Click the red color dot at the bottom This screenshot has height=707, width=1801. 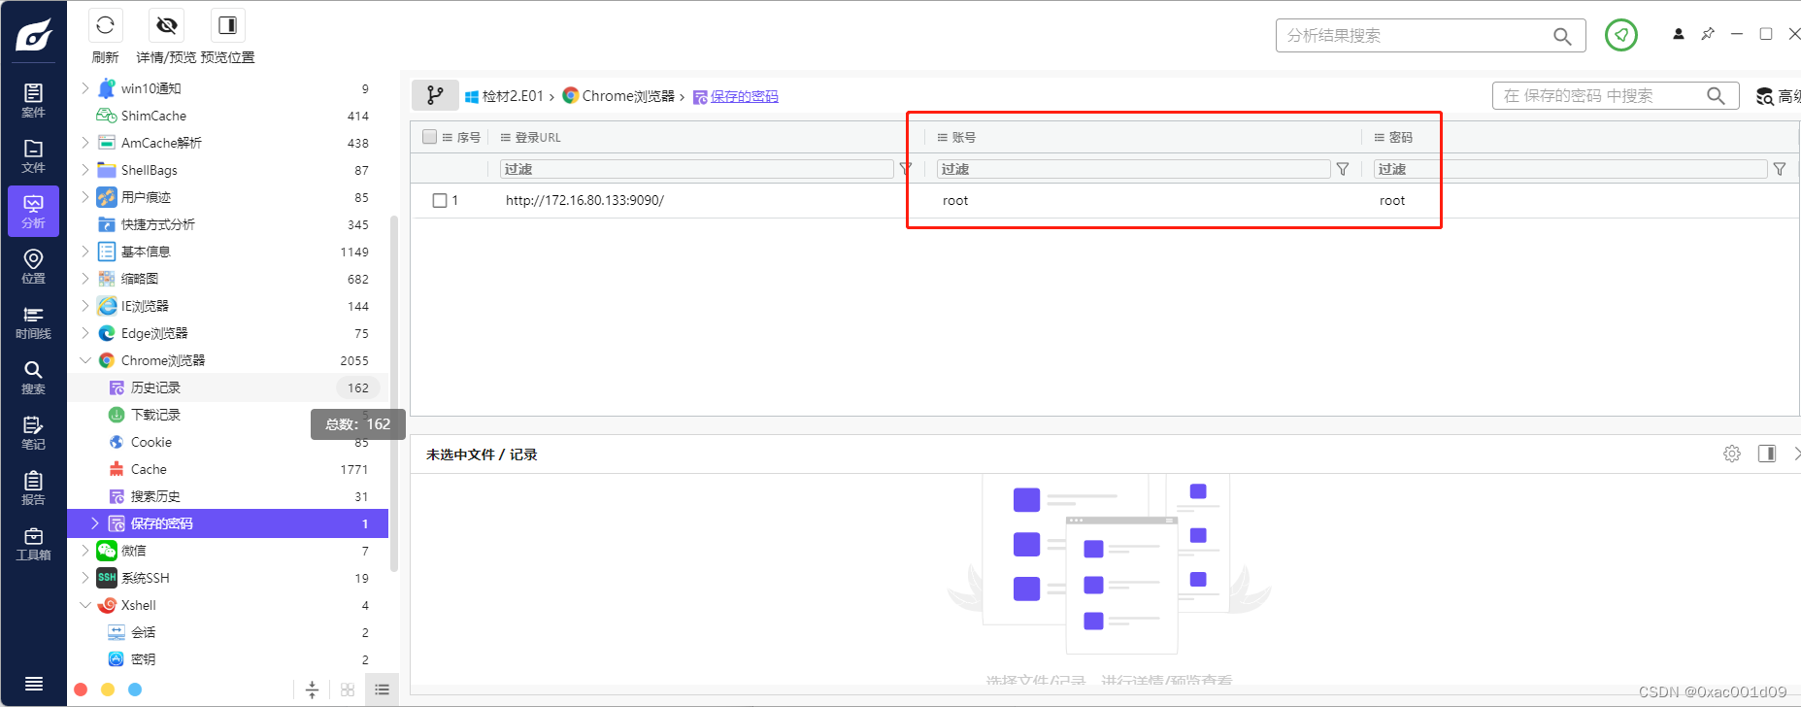[81, 690]
